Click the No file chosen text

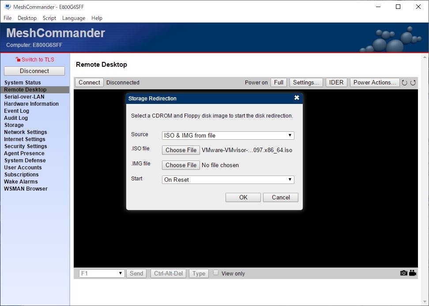220,165
